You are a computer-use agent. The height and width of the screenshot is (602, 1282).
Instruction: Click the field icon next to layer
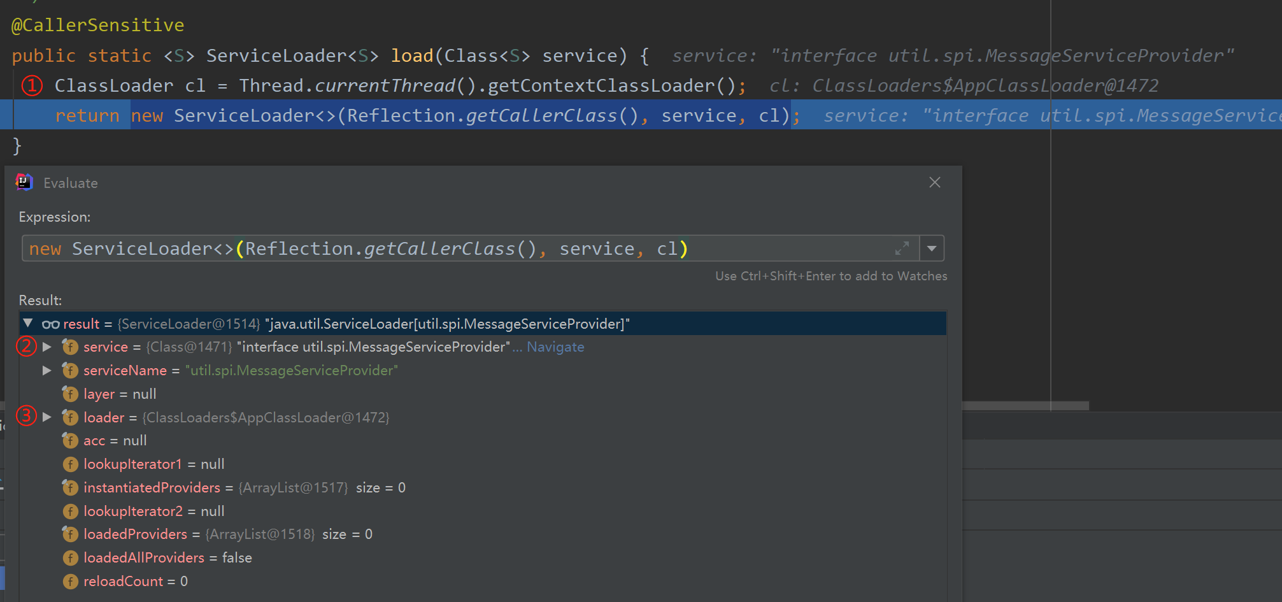(x=70, y=394)
